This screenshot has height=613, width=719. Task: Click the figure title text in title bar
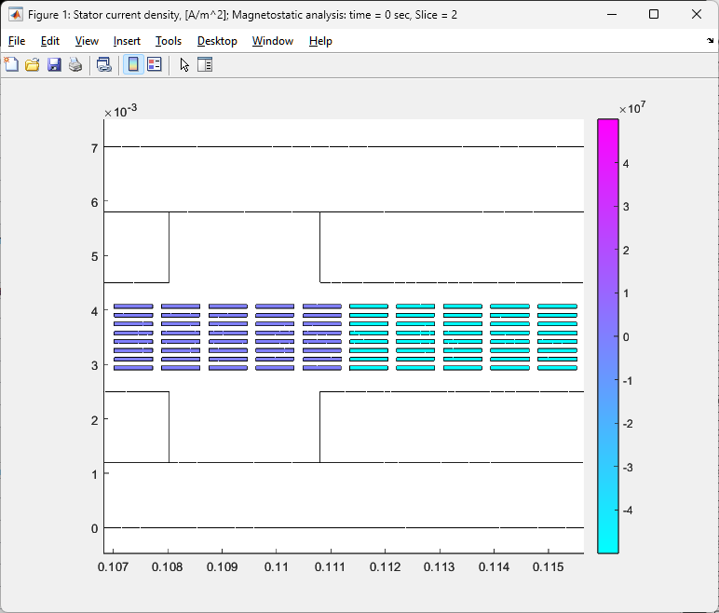click(x=242, y=15)
